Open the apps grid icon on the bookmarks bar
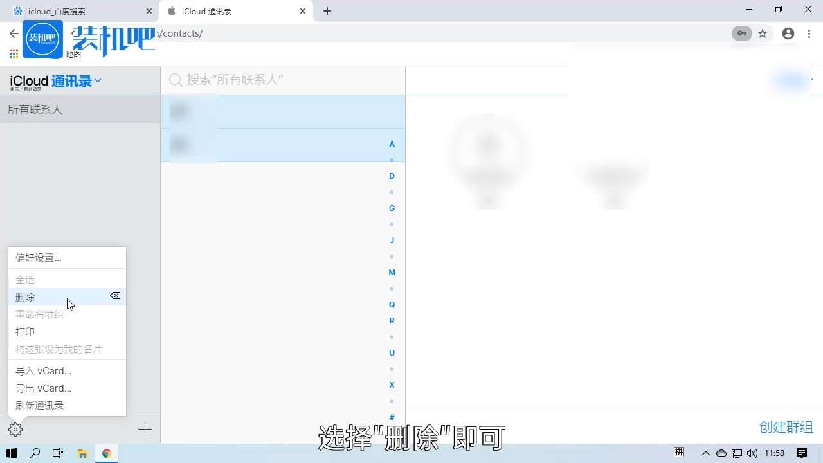This screenshot has height=463, width=823. (x=13, y=54)
